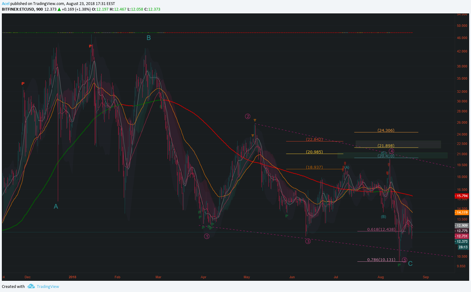Image resolution: width=471 pixels, height=292 pixels.
Task: Click the 30.000 price axis label
Action: coord(462,101)
